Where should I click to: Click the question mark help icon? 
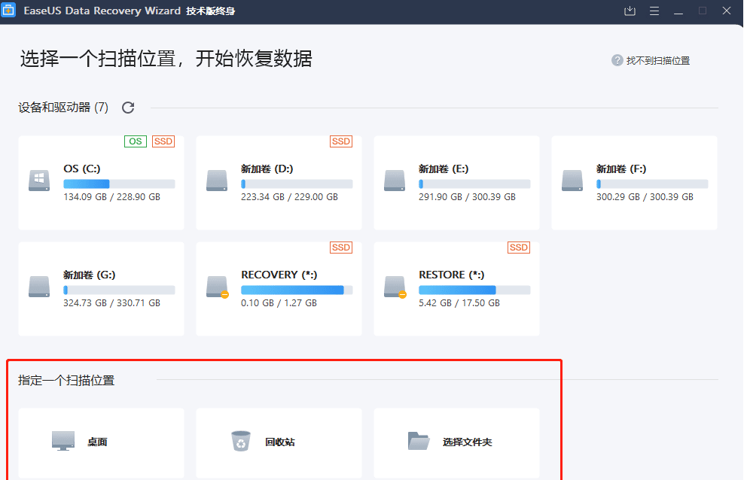coord(617,60)
